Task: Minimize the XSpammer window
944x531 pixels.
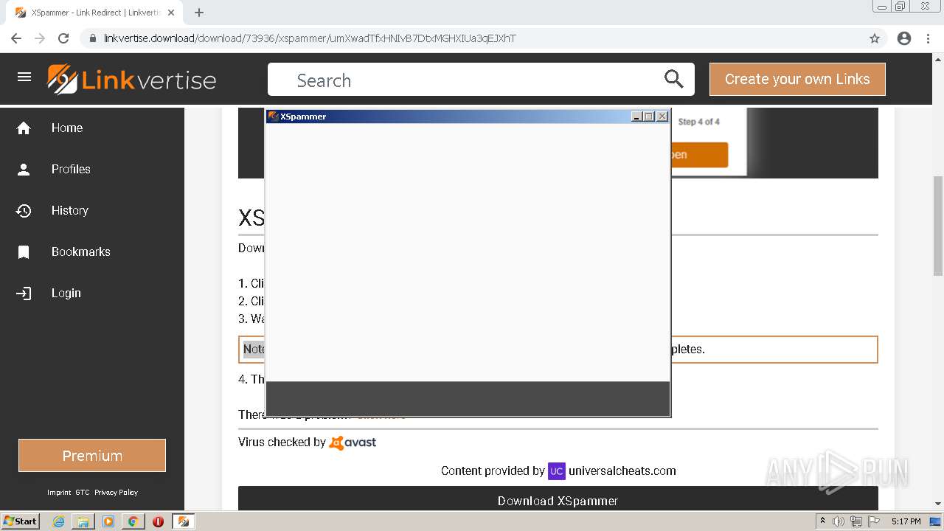Action: tap(636, 117)
